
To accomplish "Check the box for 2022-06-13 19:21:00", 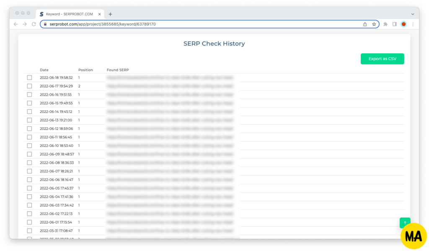I will pos(30,120).
